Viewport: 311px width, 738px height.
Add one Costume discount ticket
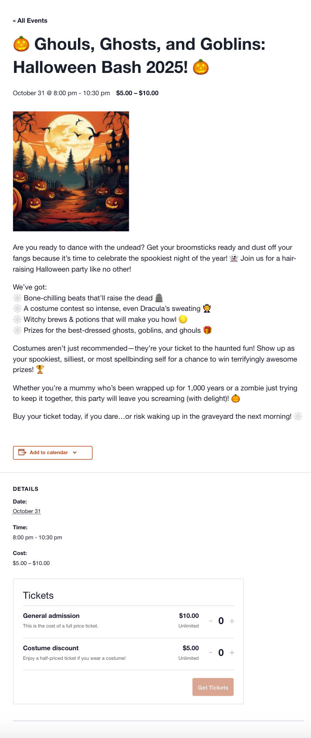coord(232,653)
